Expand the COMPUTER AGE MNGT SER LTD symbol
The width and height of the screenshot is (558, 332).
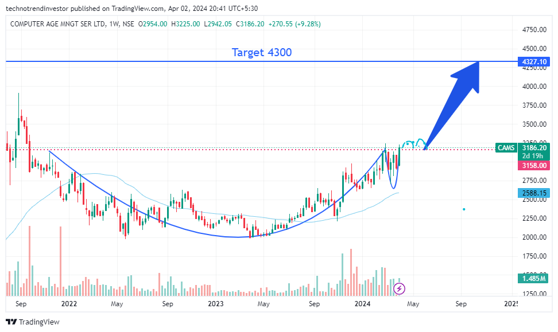point(63,24)
